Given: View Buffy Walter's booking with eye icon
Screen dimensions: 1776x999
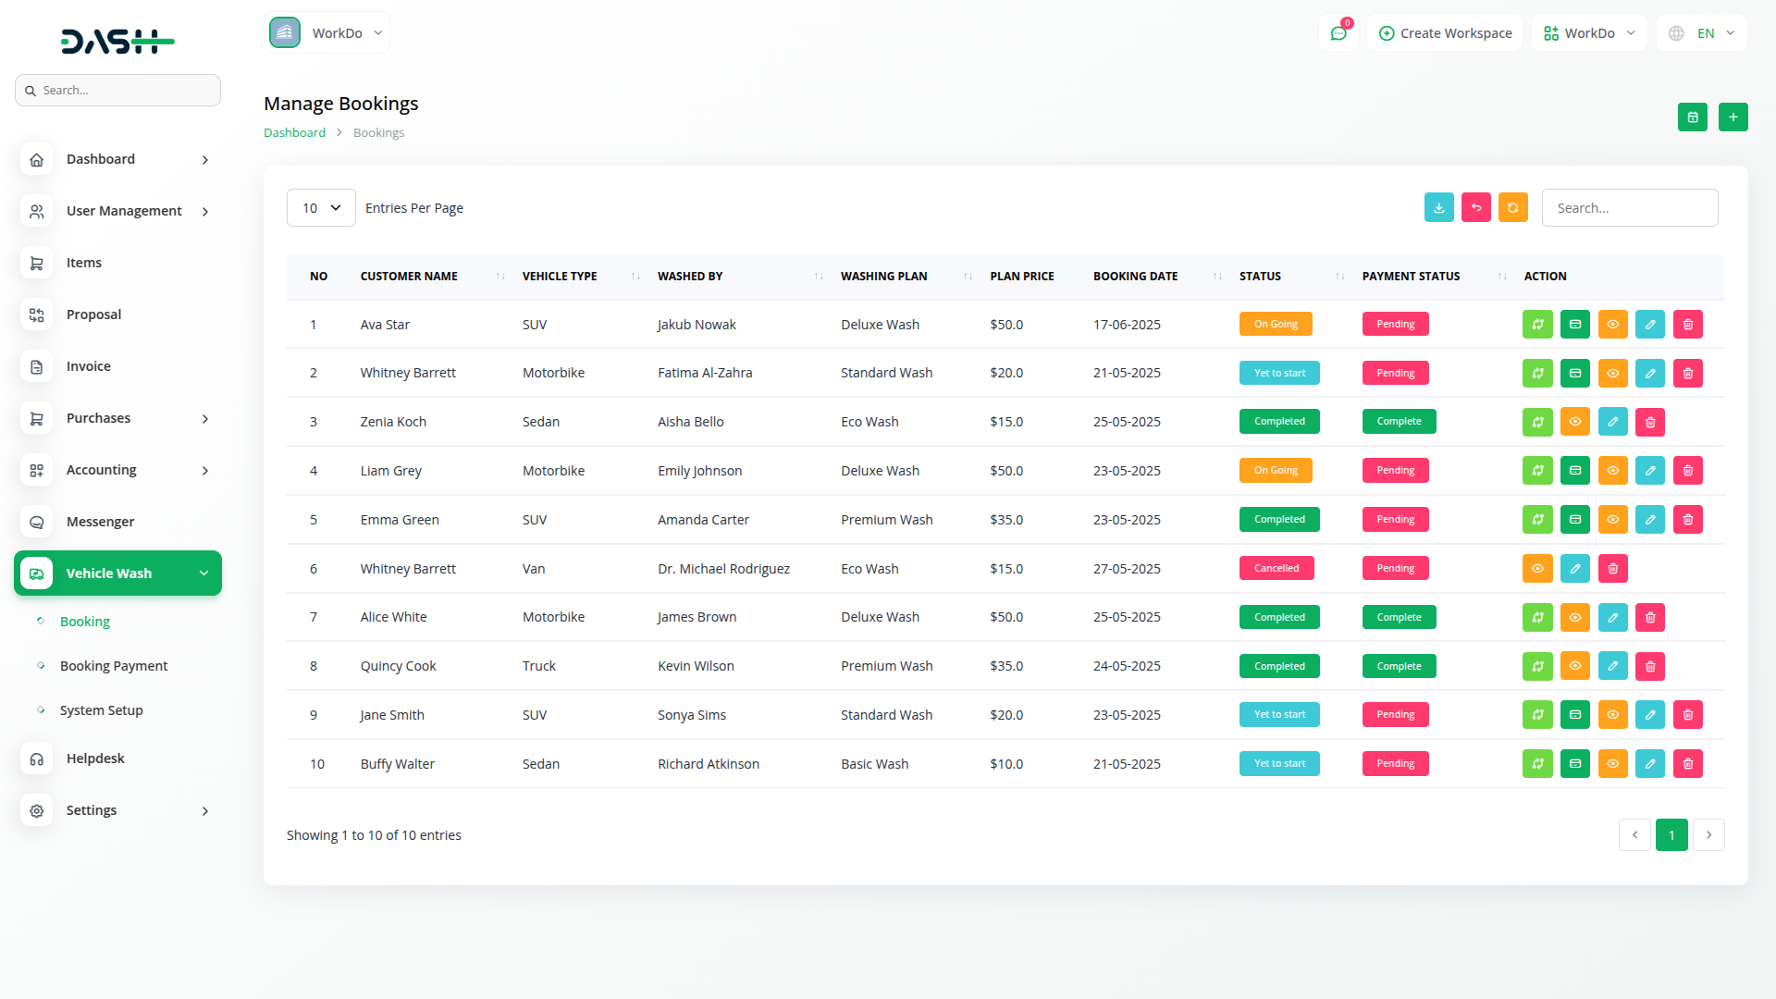Looking at the screenshot, I should (x=1612, y=764).
